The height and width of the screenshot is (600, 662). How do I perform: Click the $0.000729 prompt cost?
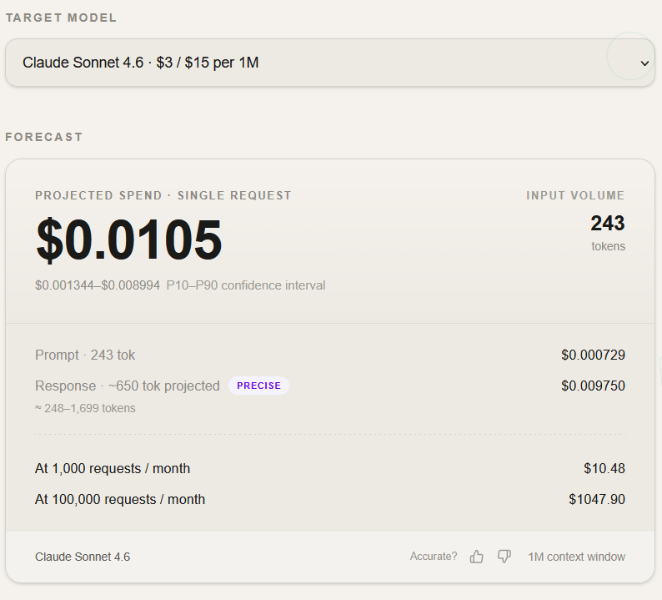593,355
